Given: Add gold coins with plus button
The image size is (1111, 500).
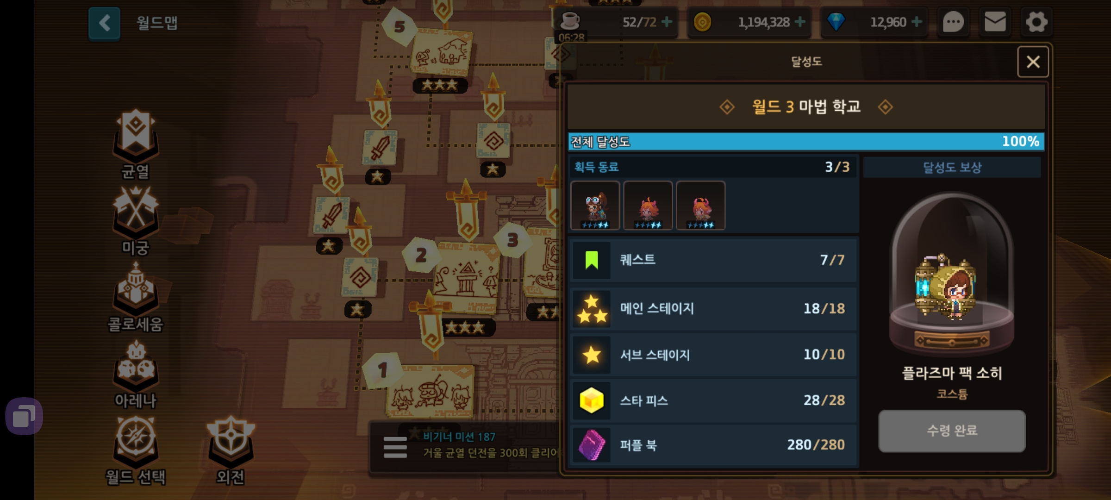Looking at the screenshot, I should click(x=800, y=22).
